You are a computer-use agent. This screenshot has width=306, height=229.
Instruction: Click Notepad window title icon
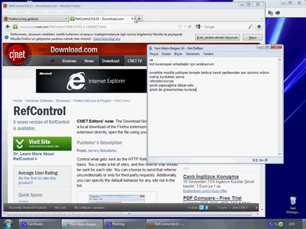[150, 48]
